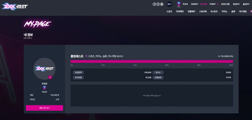Click the user profile icon in header
This screenshot has width=252, height=120.
tap(158, 4)
